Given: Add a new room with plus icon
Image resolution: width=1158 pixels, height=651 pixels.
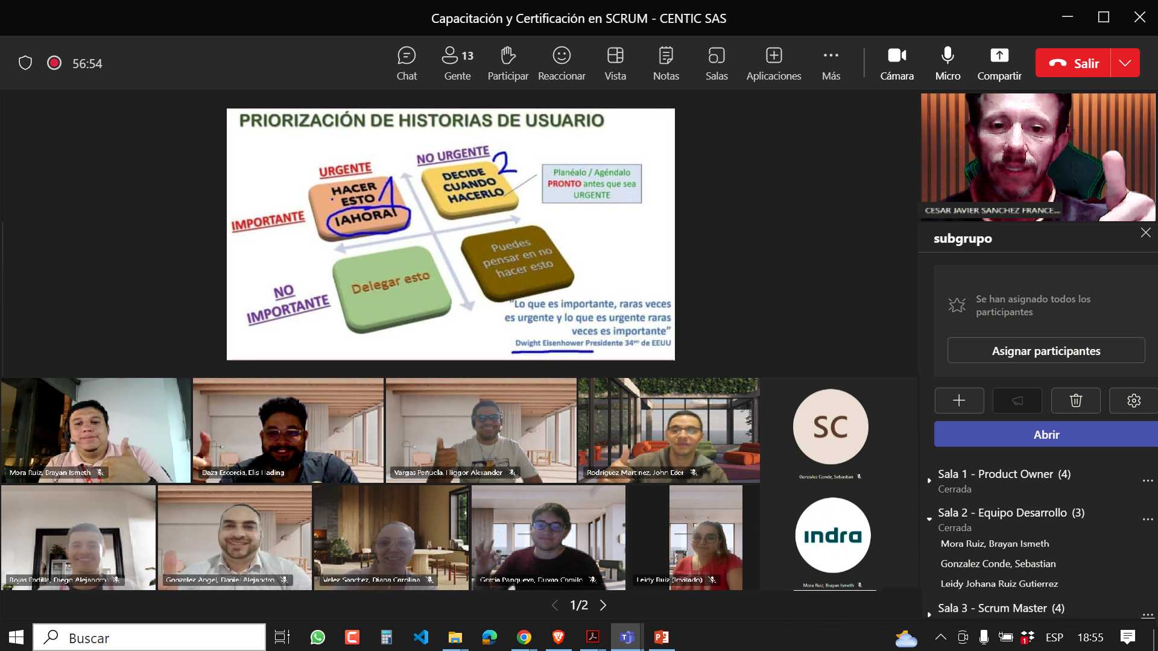Looking at the screenshot, I should (959, 400).
